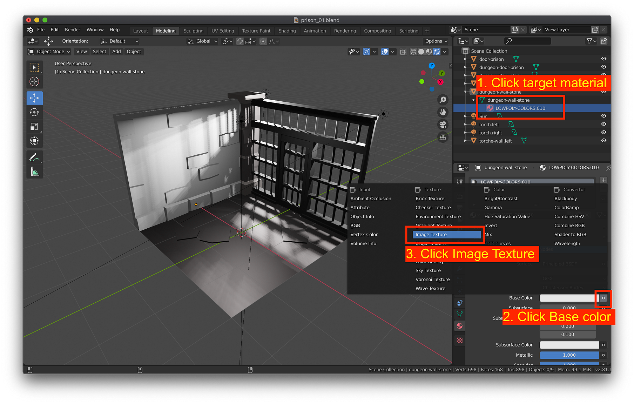Image resolution: width=634 pixels, height=404 pixels.
Task: Switch to the Shading workspace tab
Action: [x=287, y=31]
